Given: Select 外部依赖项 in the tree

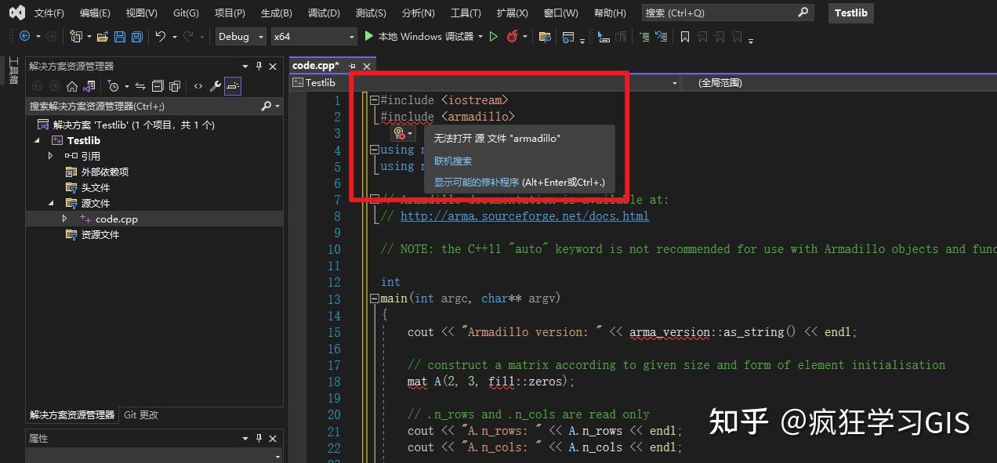Looking at the screenshot, I should point(105,172).
